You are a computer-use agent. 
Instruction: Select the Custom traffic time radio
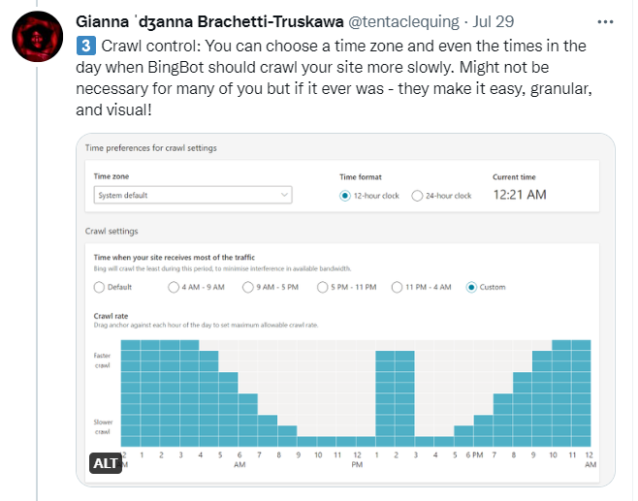pyautogui.click(x=471, y=287)
